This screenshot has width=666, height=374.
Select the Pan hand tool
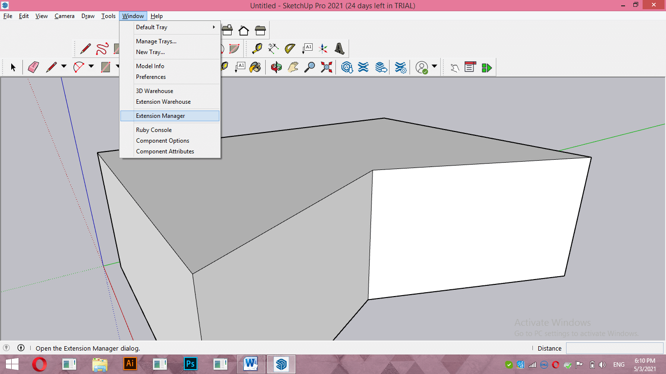(x=293, y=67)
